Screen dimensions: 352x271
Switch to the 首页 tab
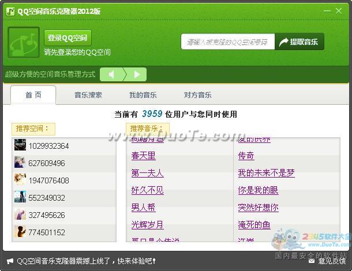point(33,95)
